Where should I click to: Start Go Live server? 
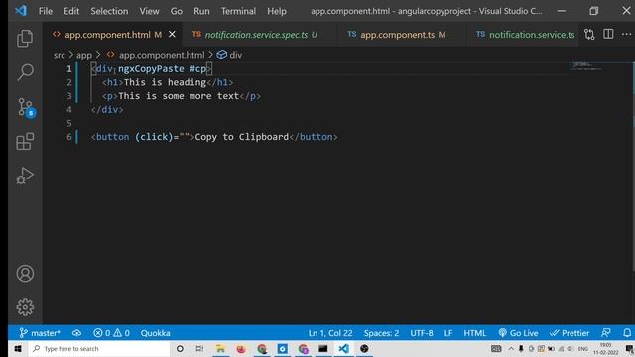tap(518, 333)
